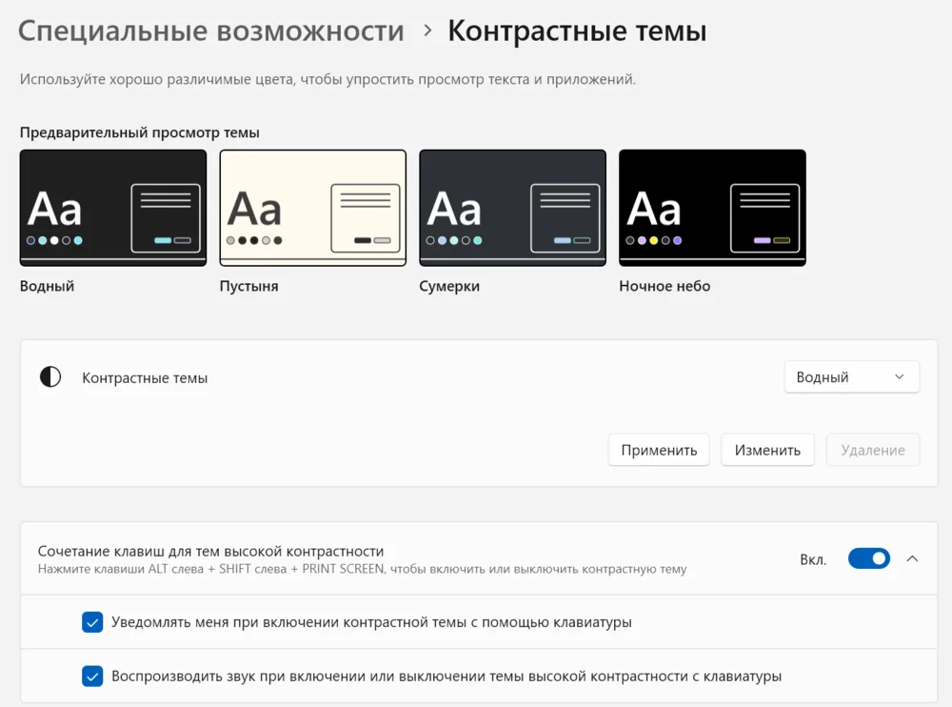Image resolution: width=952 pixels, height=707 pixels.
Task: Select the Пустыня theme preview thumbnail
Action: click(312, 208)
